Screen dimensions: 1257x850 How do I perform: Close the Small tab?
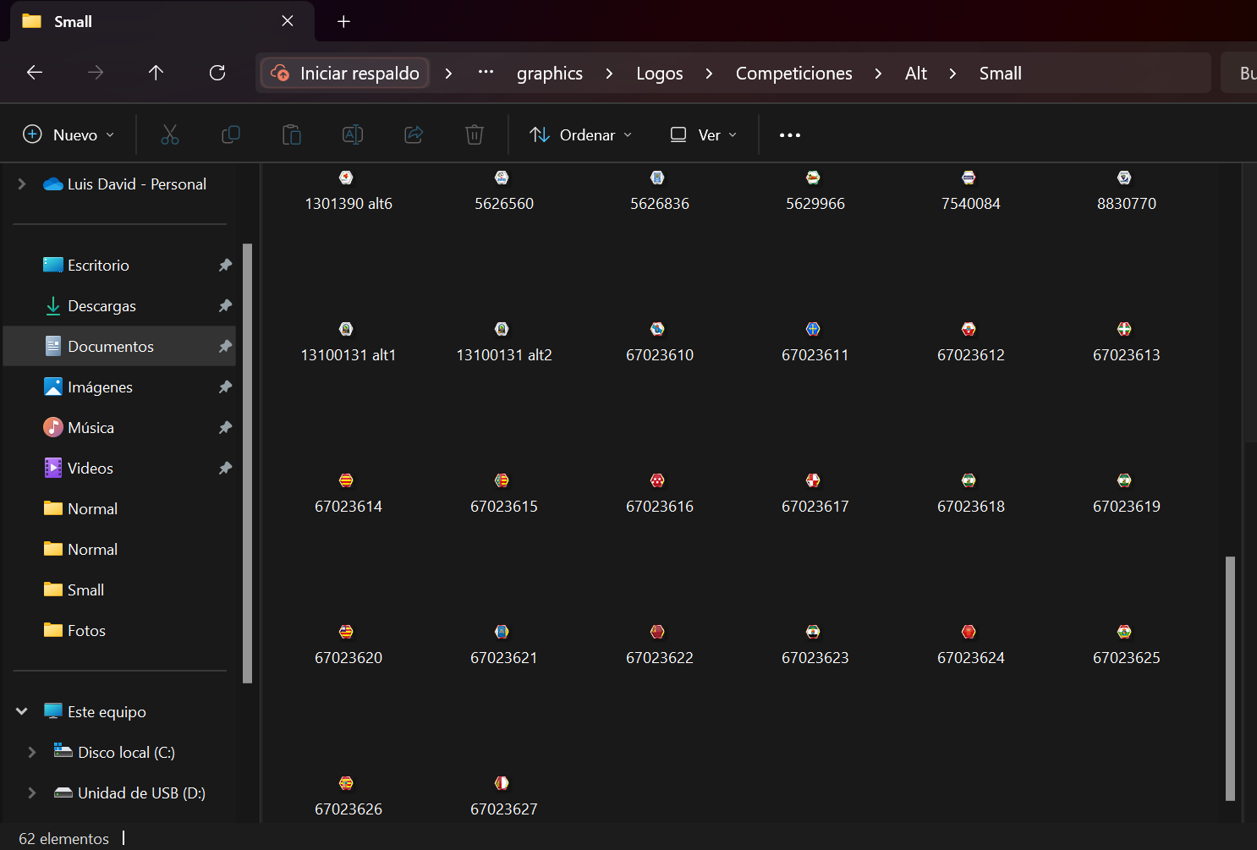pyautogui.click(x=288, y=21)
